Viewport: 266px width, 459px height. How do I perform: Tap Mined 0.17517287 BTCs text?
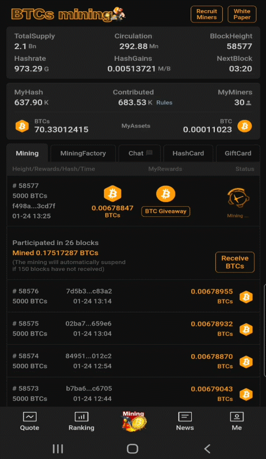(55, 253)
